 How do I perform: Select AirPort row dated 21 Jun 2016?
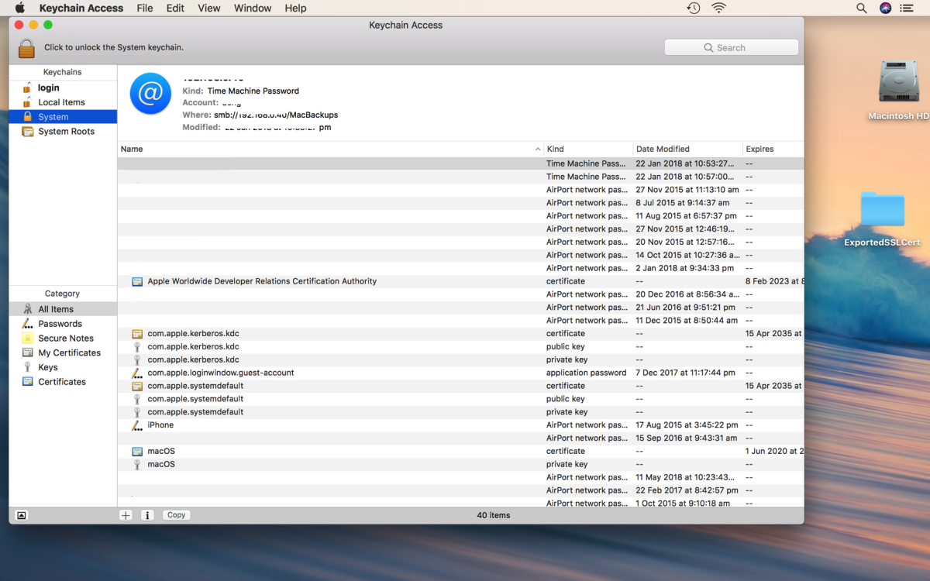click(x=460, y=308)
